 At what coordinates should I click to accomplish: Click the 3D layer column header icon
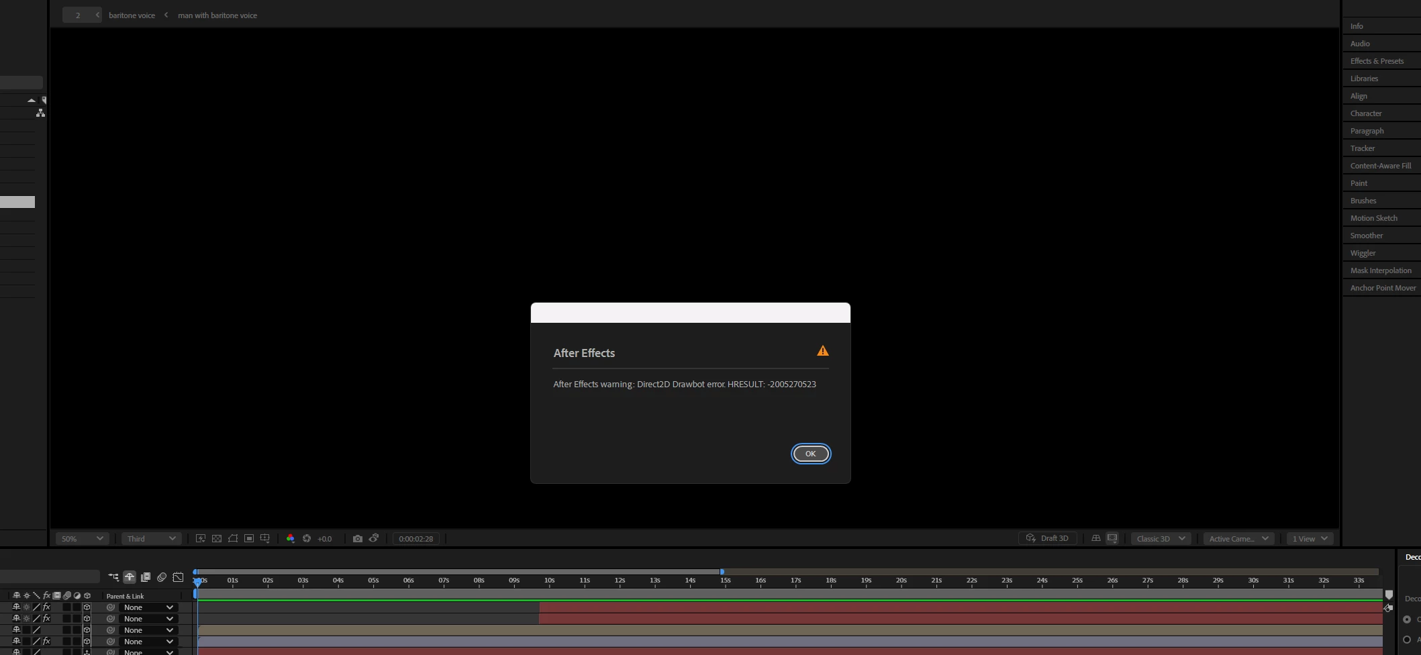87,595
